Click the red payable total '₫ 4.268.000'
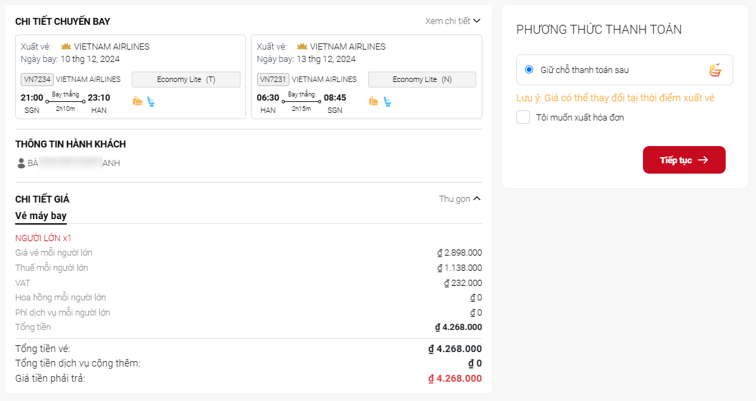The image size is (756, 401). tap(455, 378)
